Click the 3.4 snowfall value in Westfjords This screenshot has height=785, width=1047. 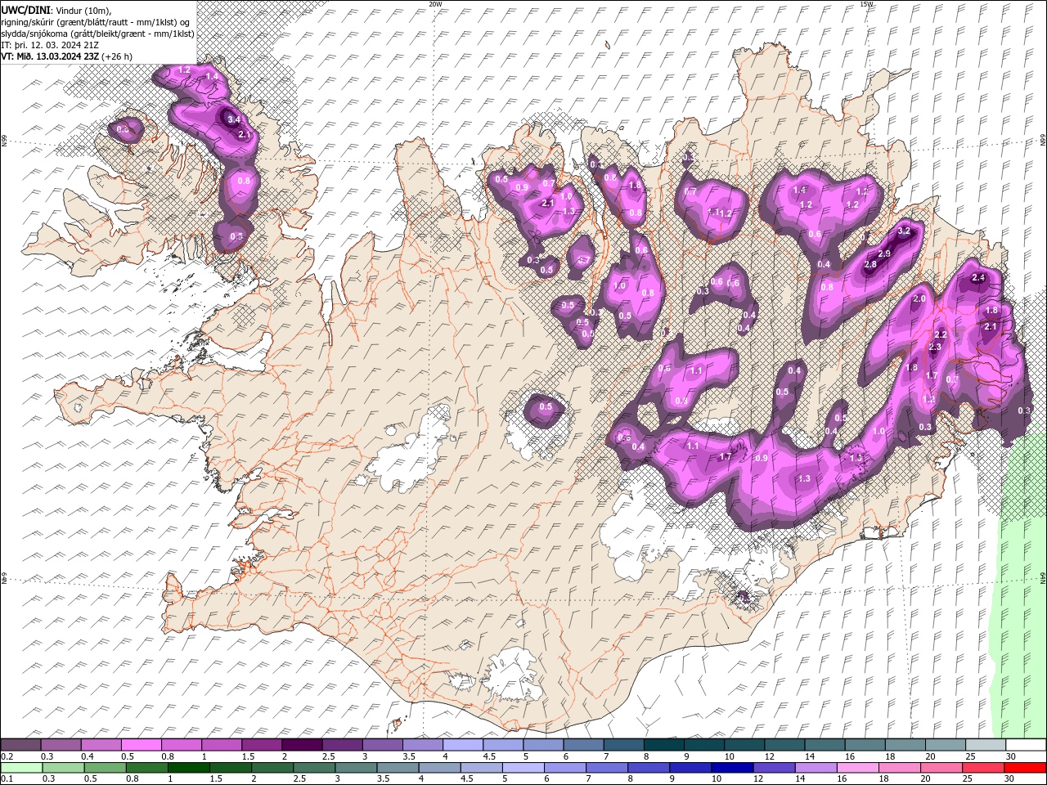[233, 119]
